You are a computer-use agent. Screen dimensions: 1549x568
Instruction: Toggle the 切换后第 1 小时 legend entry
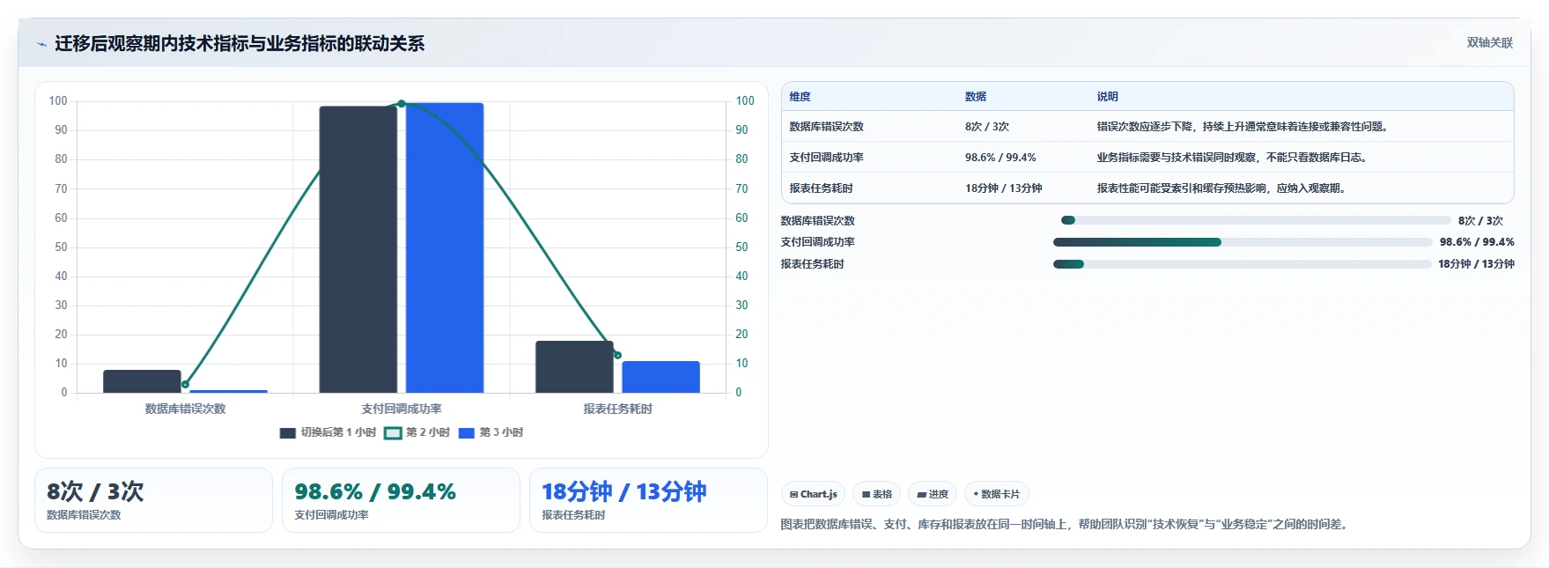(328, 432)
